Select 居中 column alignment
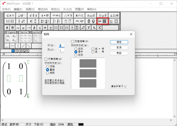This screenshot has width=177, height=126. (x=76, y=52)
